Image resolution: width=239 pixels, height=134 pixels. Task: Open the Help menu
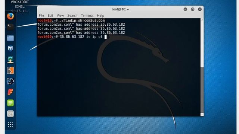100,16
